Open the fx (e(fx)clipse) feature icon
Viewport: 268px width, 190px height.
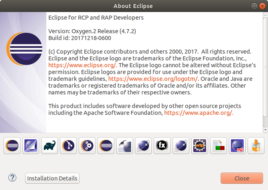tap(162, 146)
